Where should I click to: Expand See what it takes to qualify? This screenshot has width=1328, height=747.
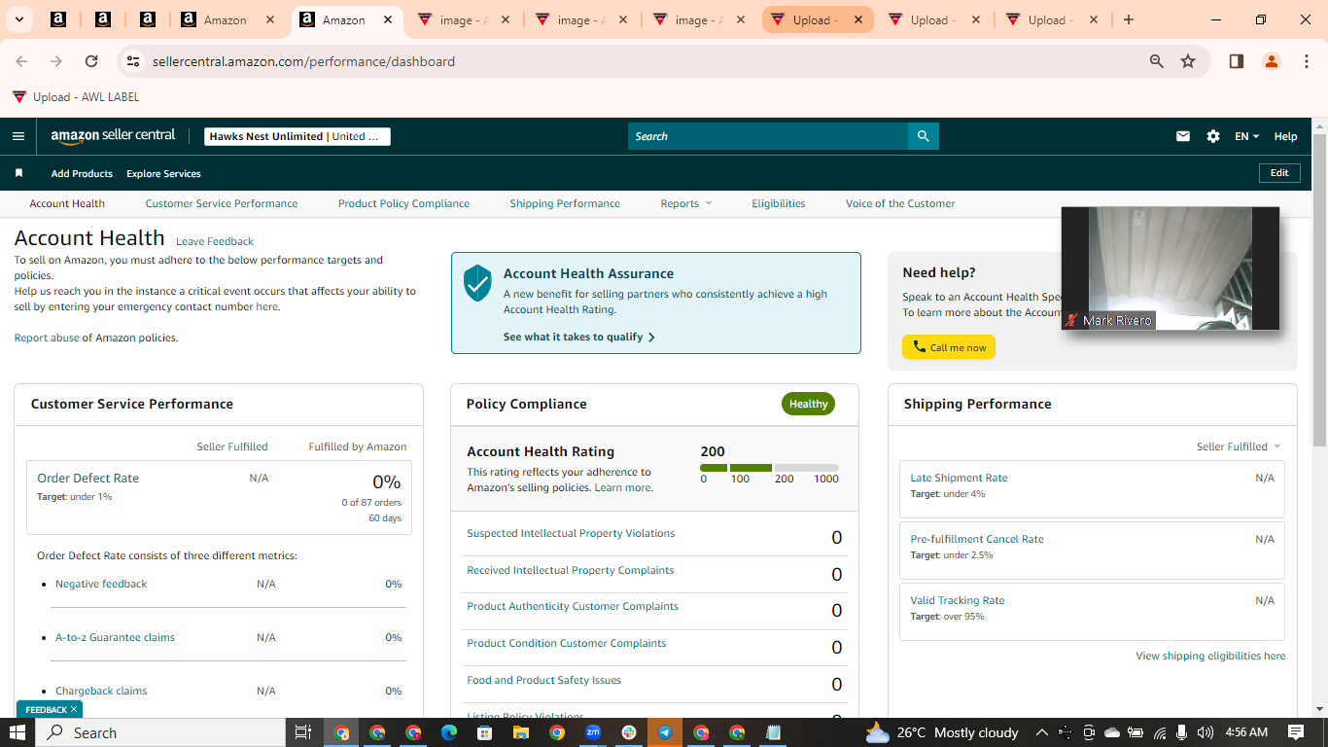579,337
